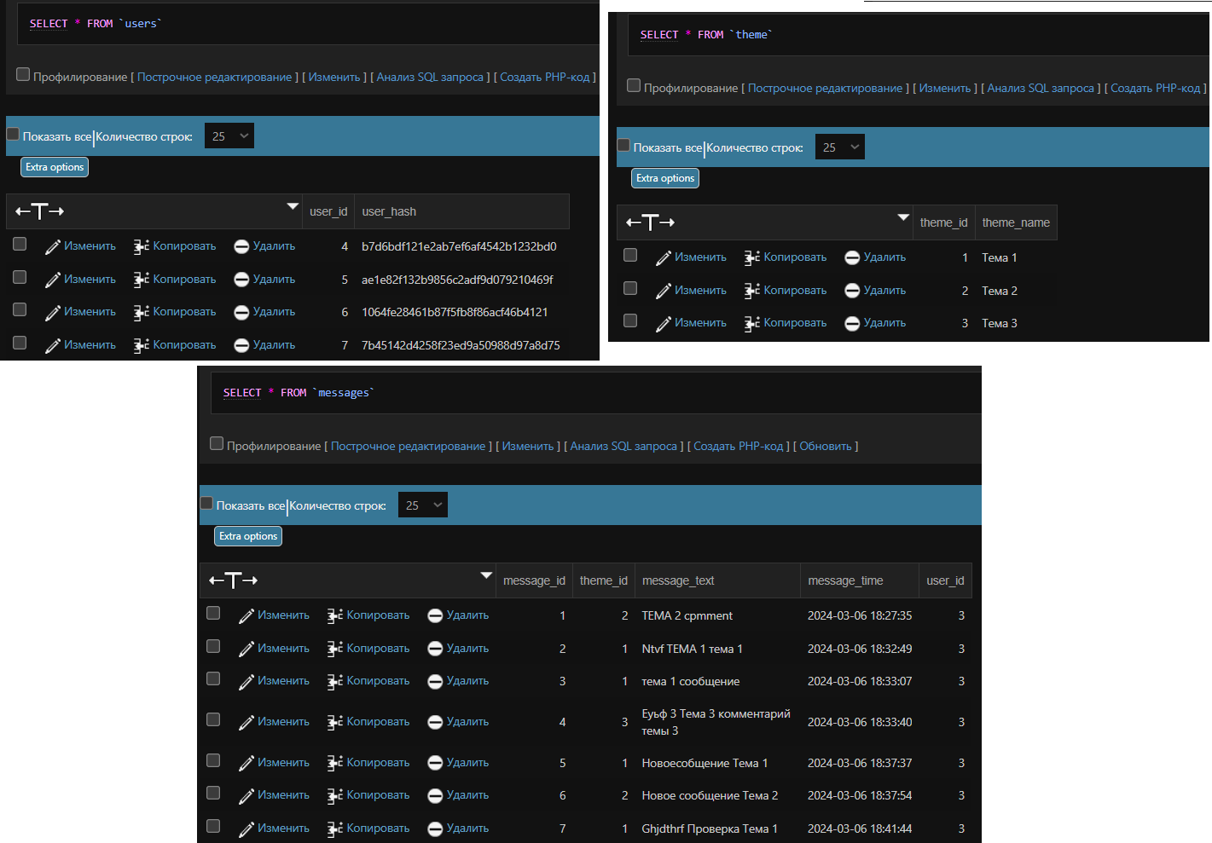Open 'Анализ SQL запроса' link under theme query
Viewport: 1212px width, 843px height.
[1041, 88]
